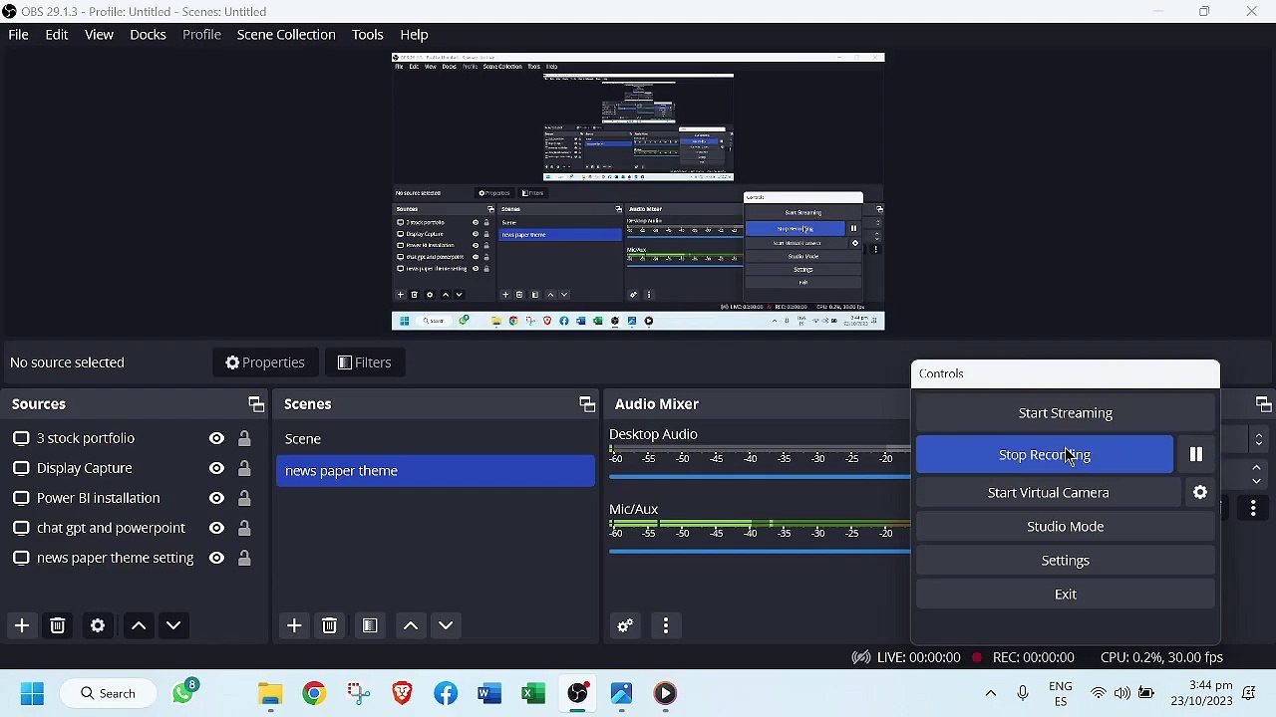
Task: Add a new source with the plus icon
Action: coord(22,625)
